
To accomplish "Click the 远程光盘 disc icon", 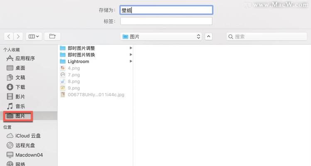I will click(x=10, y=145).
